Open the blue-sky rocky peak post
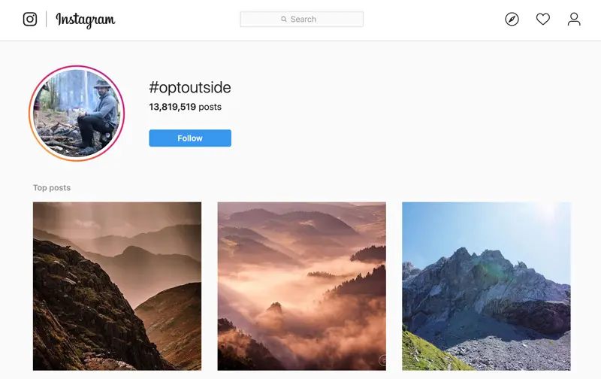This screenshot has width=601, height=379. 486,287
